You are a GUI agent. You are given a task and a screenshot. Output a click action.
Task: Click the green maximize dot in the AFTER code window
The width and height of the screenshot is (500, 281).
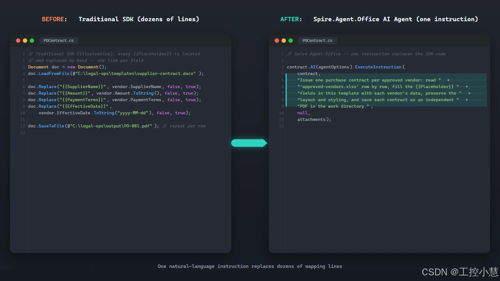[291, 41]
